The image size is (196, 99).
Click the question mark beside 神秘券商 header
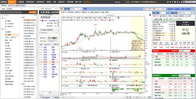point(171,51)
